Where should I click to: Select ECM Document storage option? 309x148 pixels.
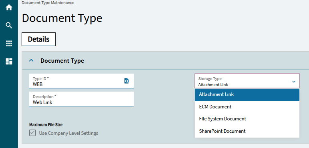point(247,107)
